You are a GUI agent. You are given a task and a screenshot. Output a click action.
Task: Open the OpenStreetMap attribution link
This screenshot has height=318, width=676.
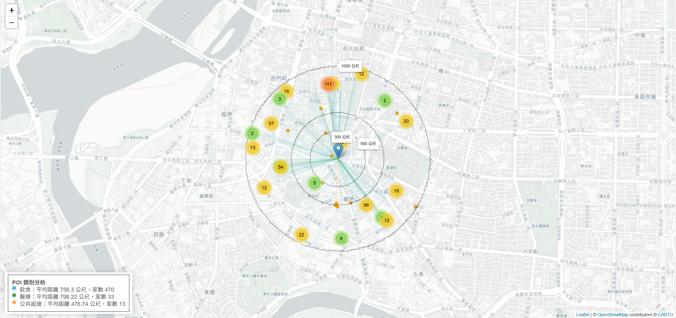point(613,315)
